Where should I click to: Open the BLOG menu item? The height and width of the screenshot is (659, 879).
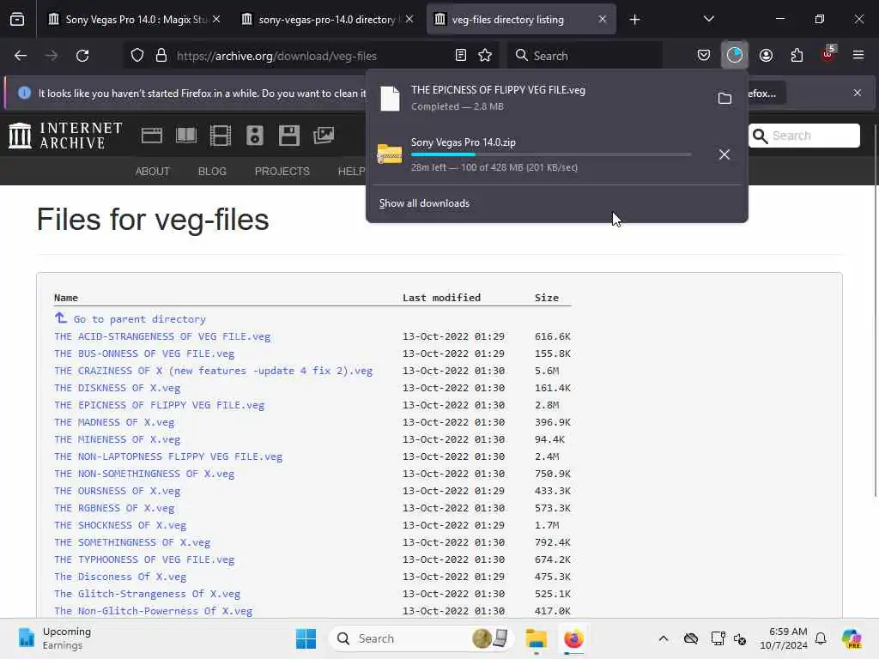(x=212, y=172)
